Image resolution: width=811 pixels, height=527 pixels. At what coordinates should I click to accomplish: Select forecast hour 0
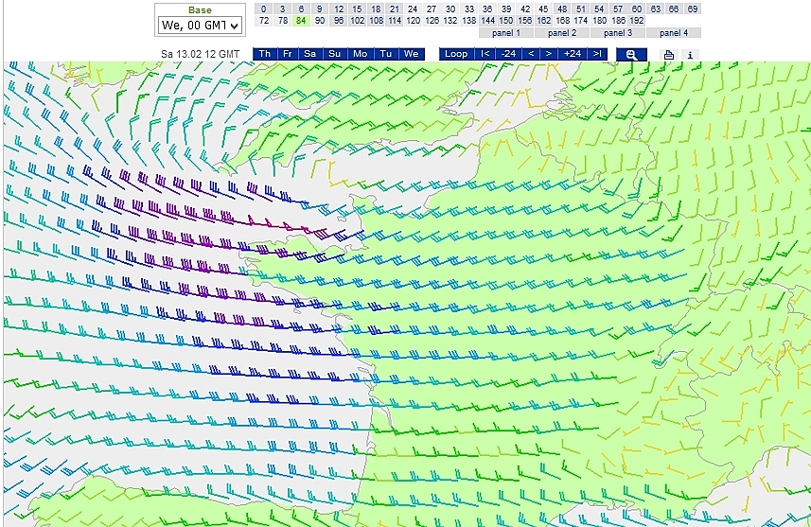pyautogui.click(x=264, y=9)
